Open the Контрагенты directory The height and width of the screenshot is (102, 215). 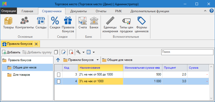pos(24,23)
